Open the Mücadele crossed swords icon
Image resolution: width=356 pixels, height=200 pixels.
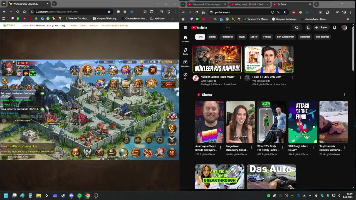tap(172, 141)
